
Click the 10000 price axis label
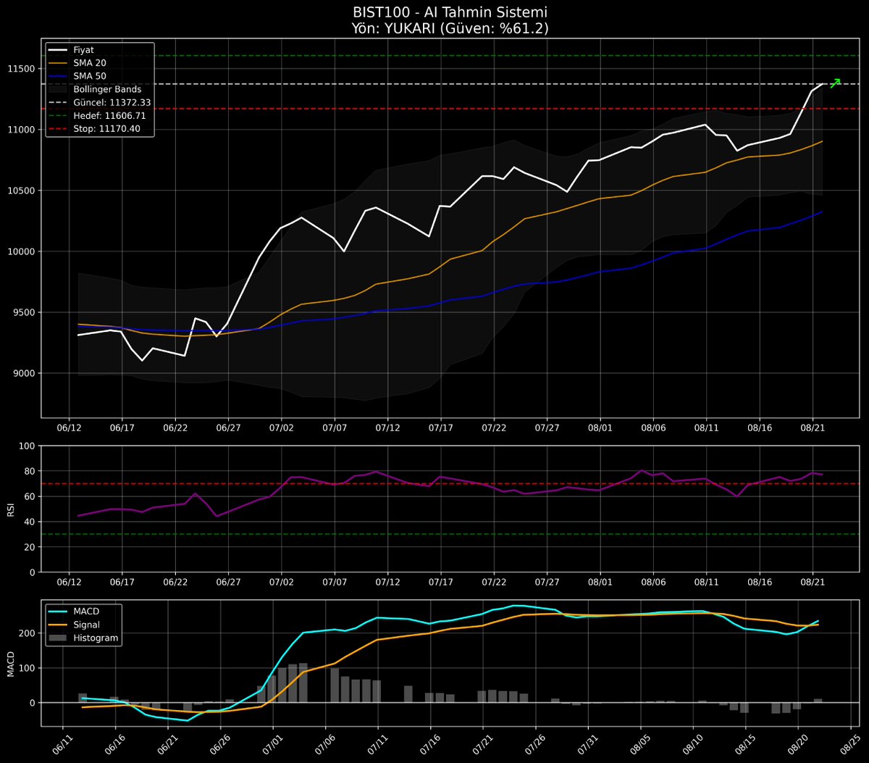(22, 251)
